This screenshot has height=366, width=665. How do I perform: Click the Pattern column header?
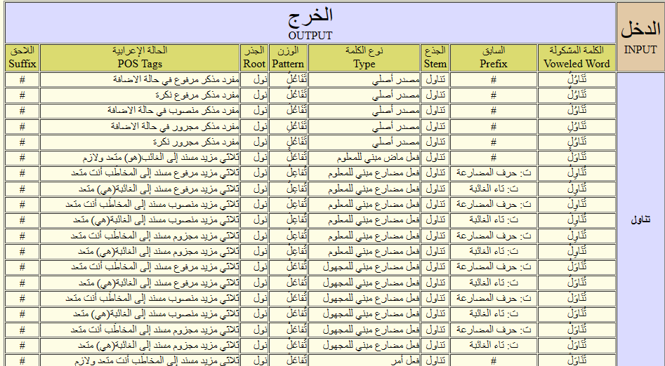pyautogui.click(x=288, y=57)
